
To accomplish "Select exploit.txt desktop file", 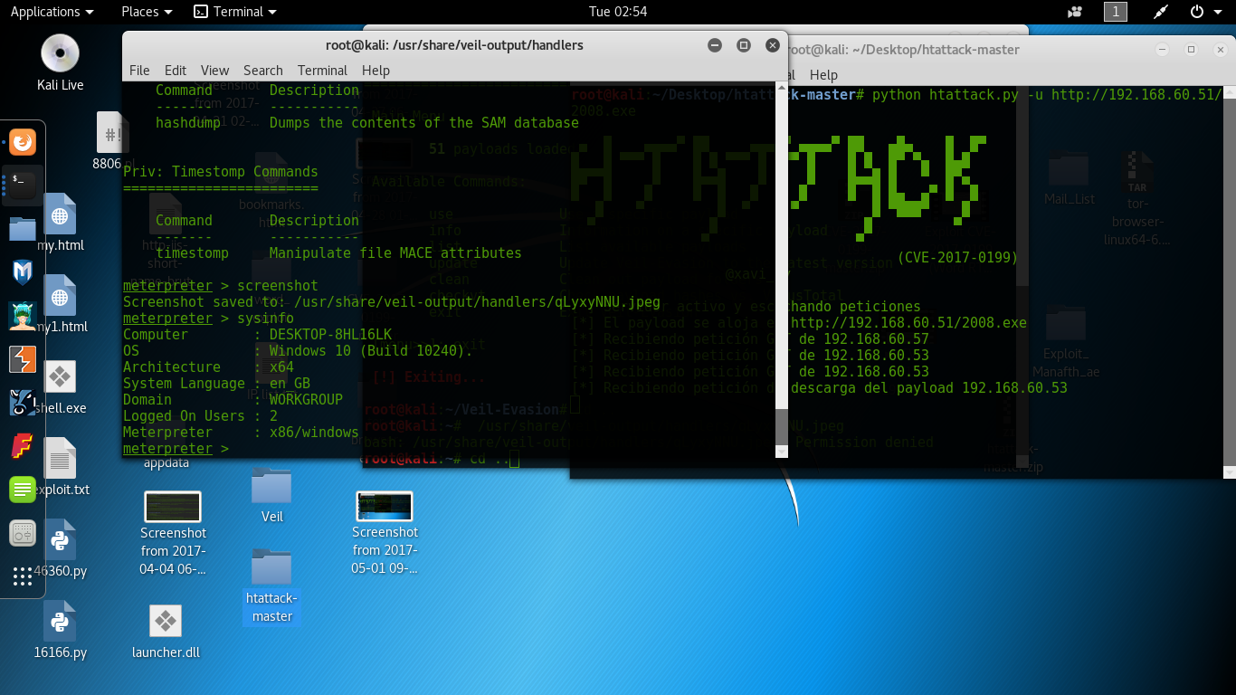I will 61,468.
